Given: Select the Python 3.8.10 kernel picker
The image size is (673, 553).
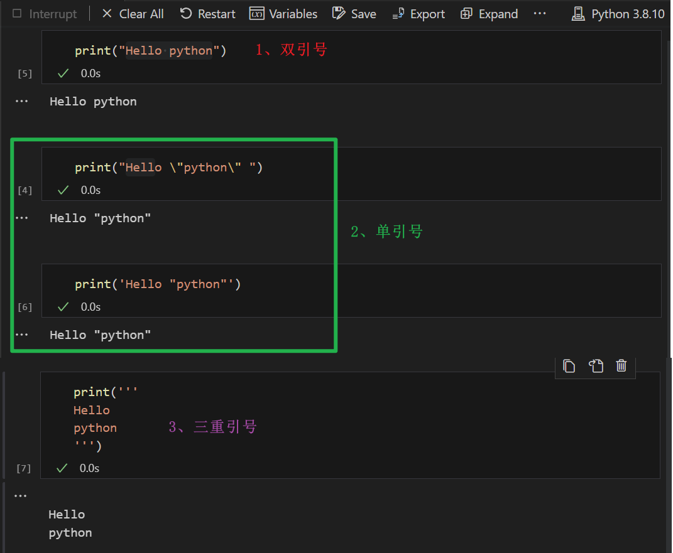Looking at the screenshot, I should pos(618,14).
